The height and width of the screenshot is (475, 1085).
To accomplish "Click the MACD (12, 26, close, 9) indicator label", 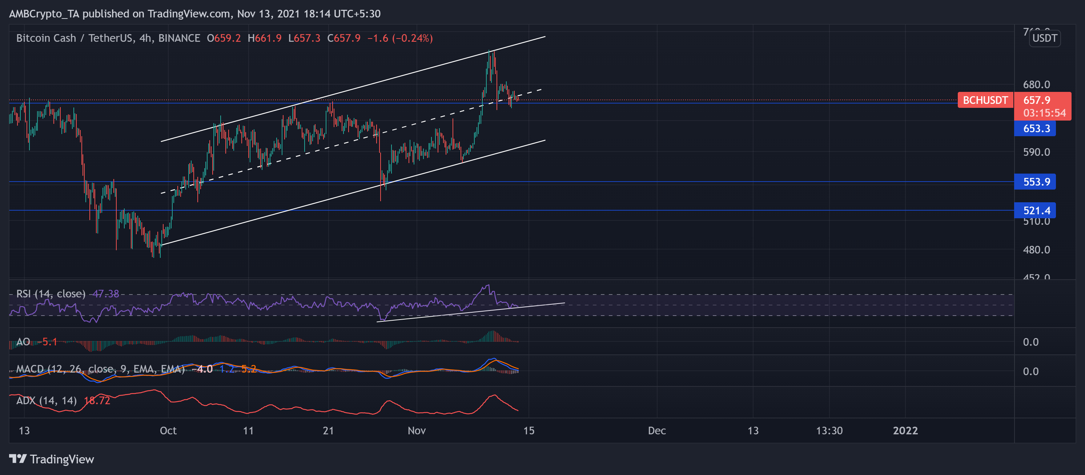I will [x=100, y=369].
